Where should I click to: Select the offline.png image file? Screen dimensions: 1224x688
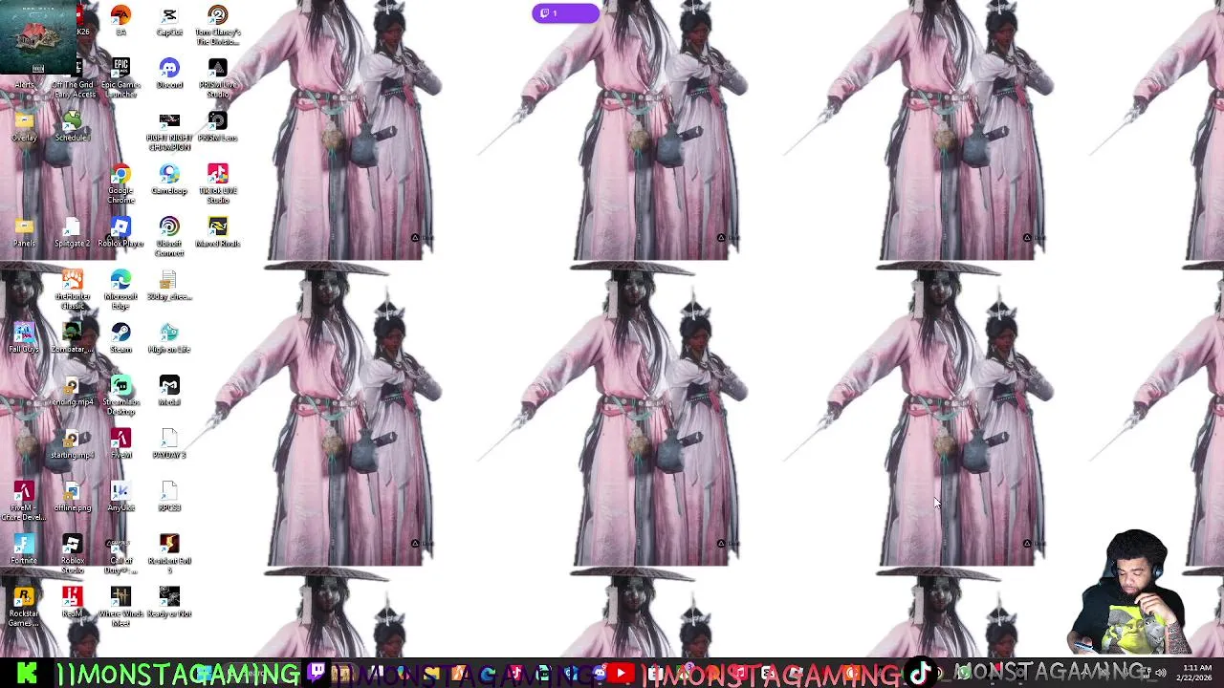pyautogui.click(x=72, y=496)
